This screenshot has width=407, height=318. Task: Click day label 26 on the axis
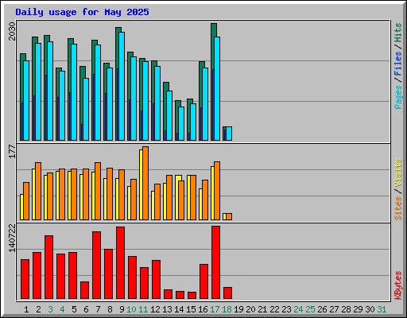(322, 309)
